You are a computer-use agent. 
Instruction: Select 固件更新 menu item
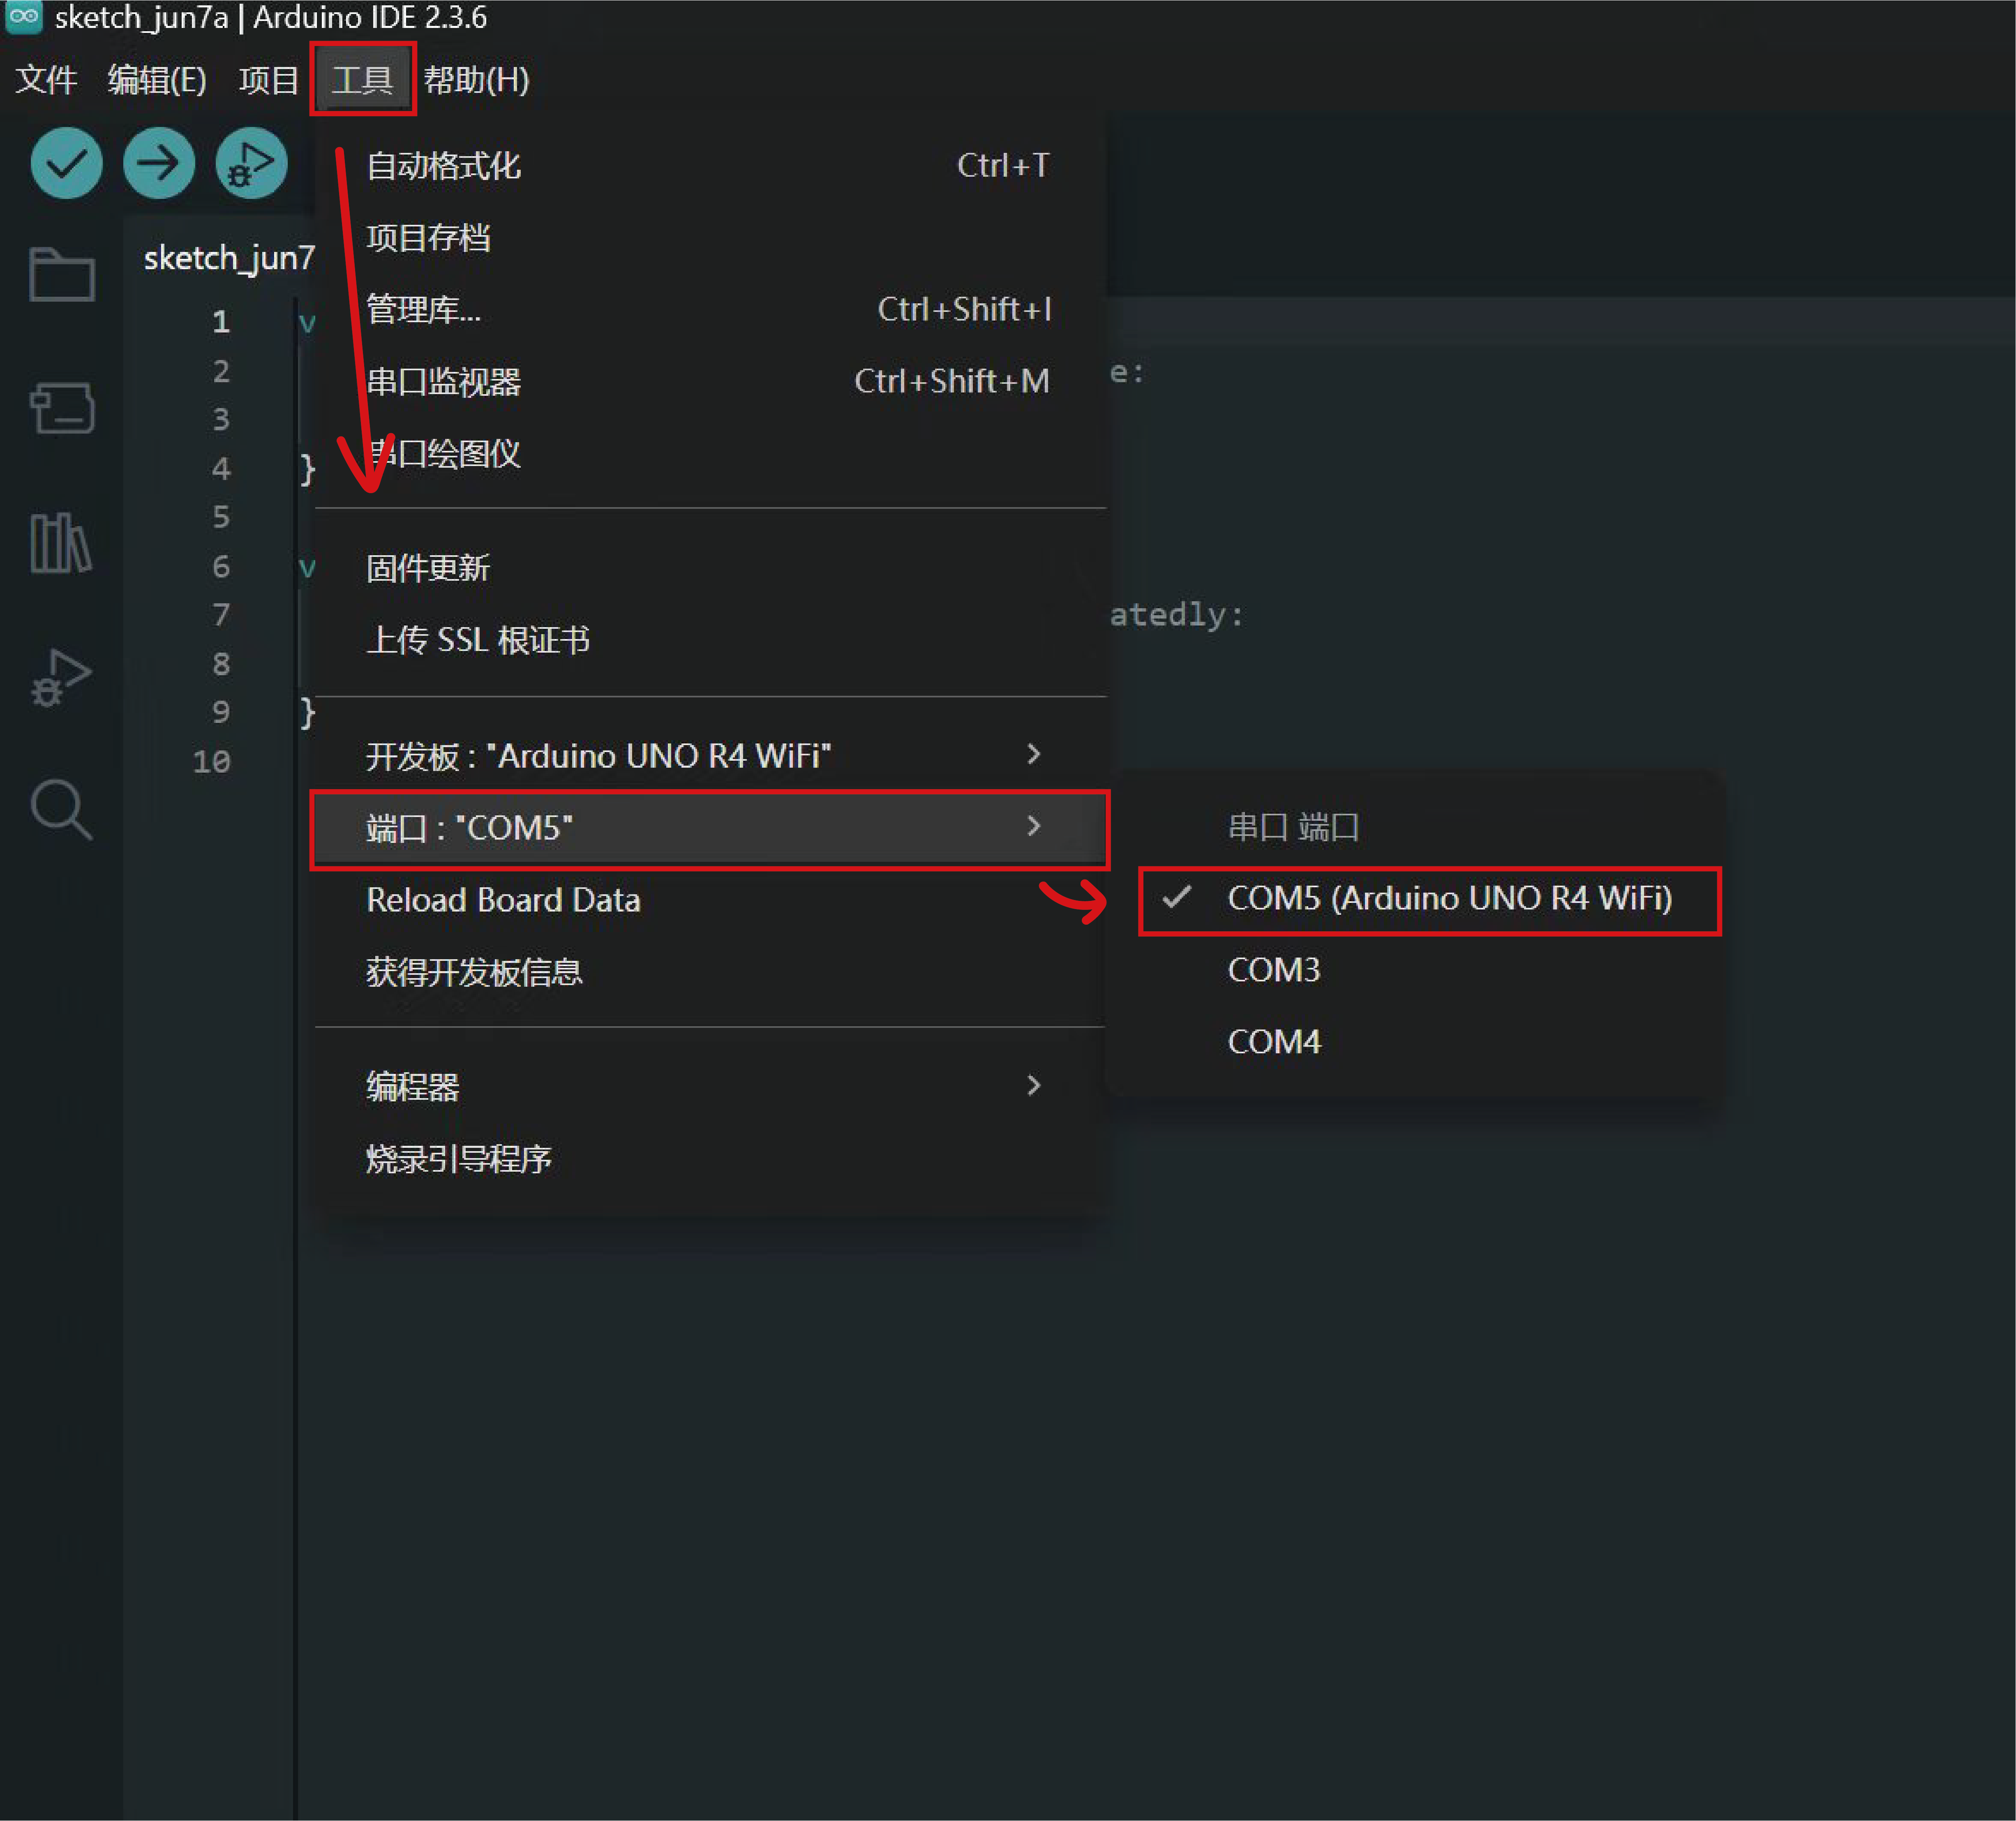[x=710, y=568]
